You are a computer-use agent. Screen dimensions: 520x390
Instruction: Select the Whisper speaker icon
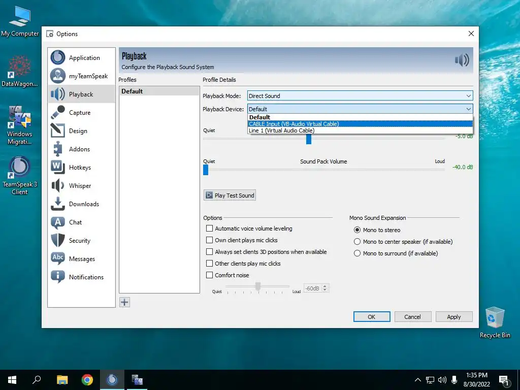(58, 185)
